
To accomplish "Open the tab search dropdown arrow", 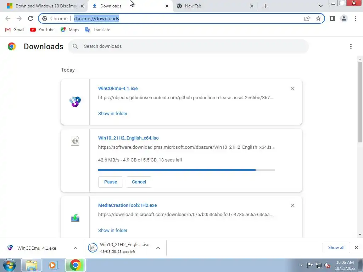I will 320,6.
